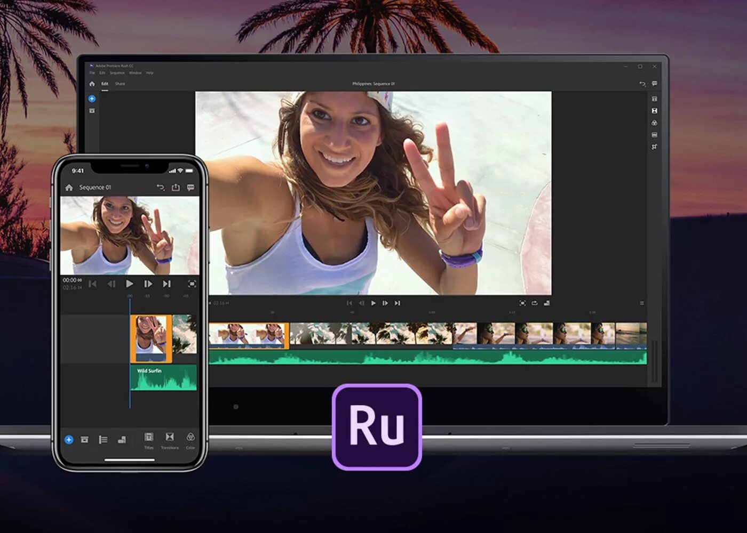747x533 pixels.
Task: Open the feedback bubble in the laptop window
Action: [x=655, y=84]
